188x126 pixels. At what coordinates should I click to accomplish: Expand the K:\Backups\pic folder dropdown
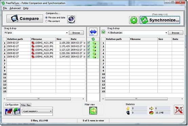point(166,33)
